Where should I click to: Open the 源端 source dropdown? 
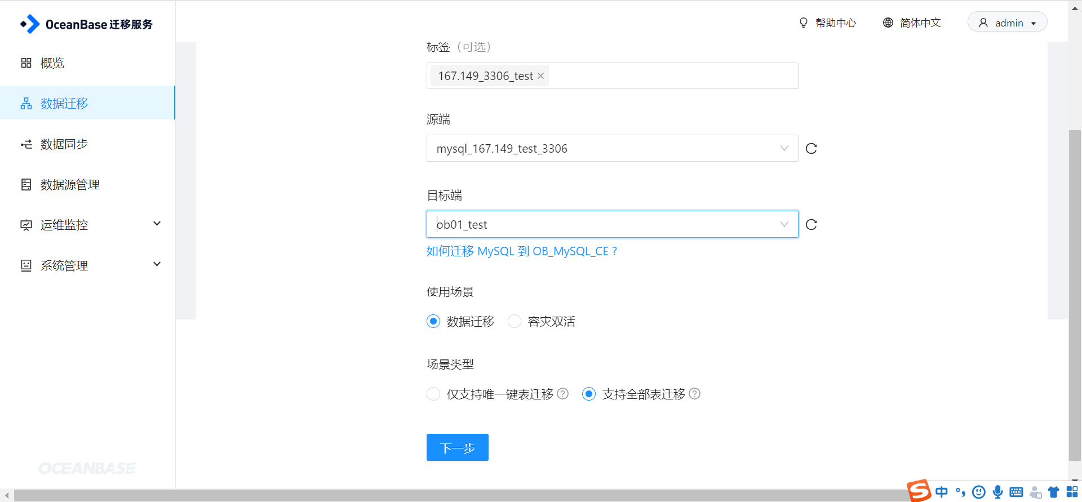612,148
